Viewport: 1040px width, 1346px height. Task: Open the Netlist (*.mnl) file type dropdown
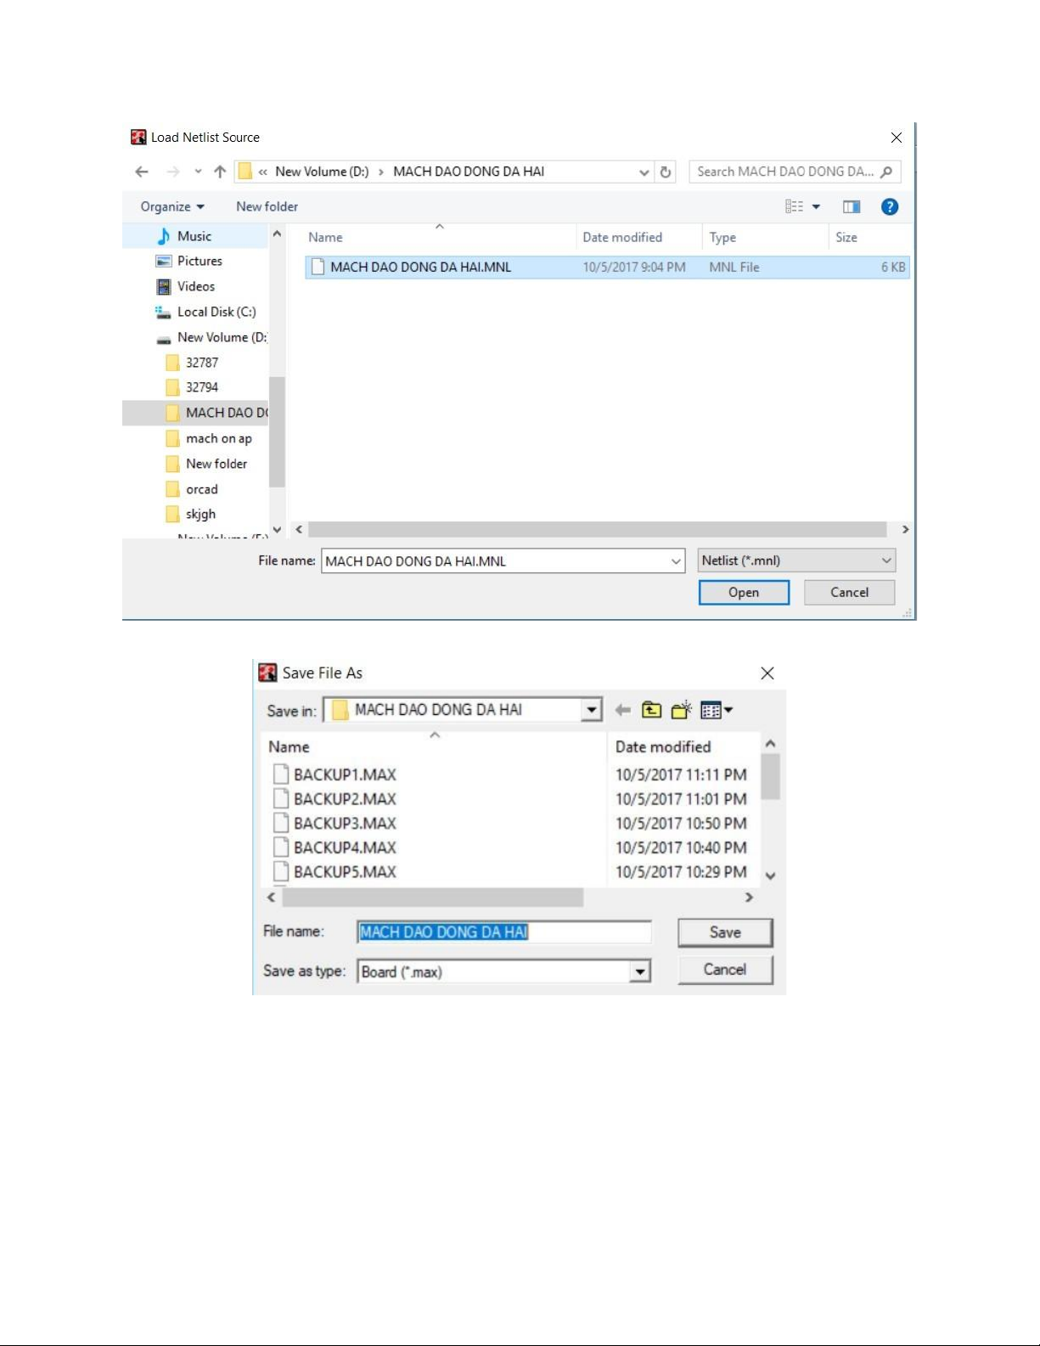796,560
